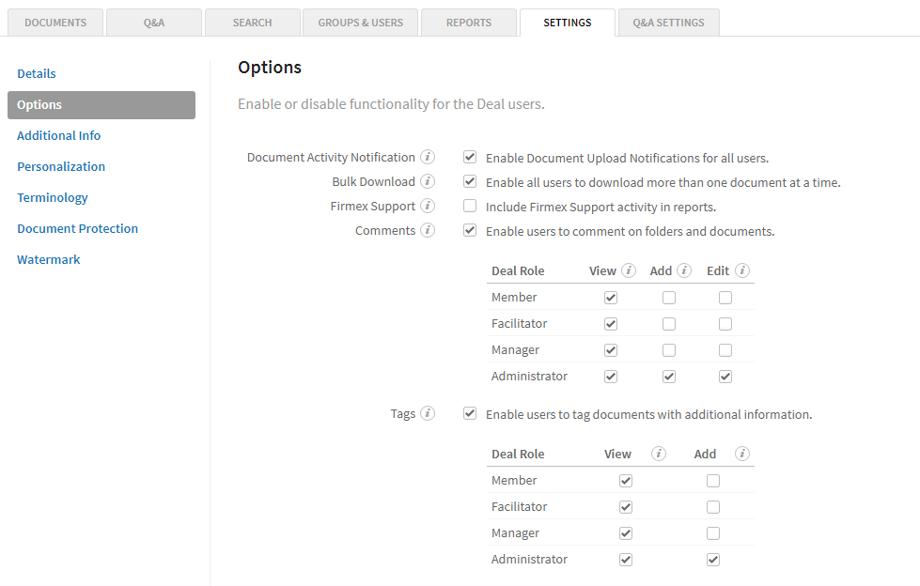Click info icon next to Tags label

click(428, 413)
